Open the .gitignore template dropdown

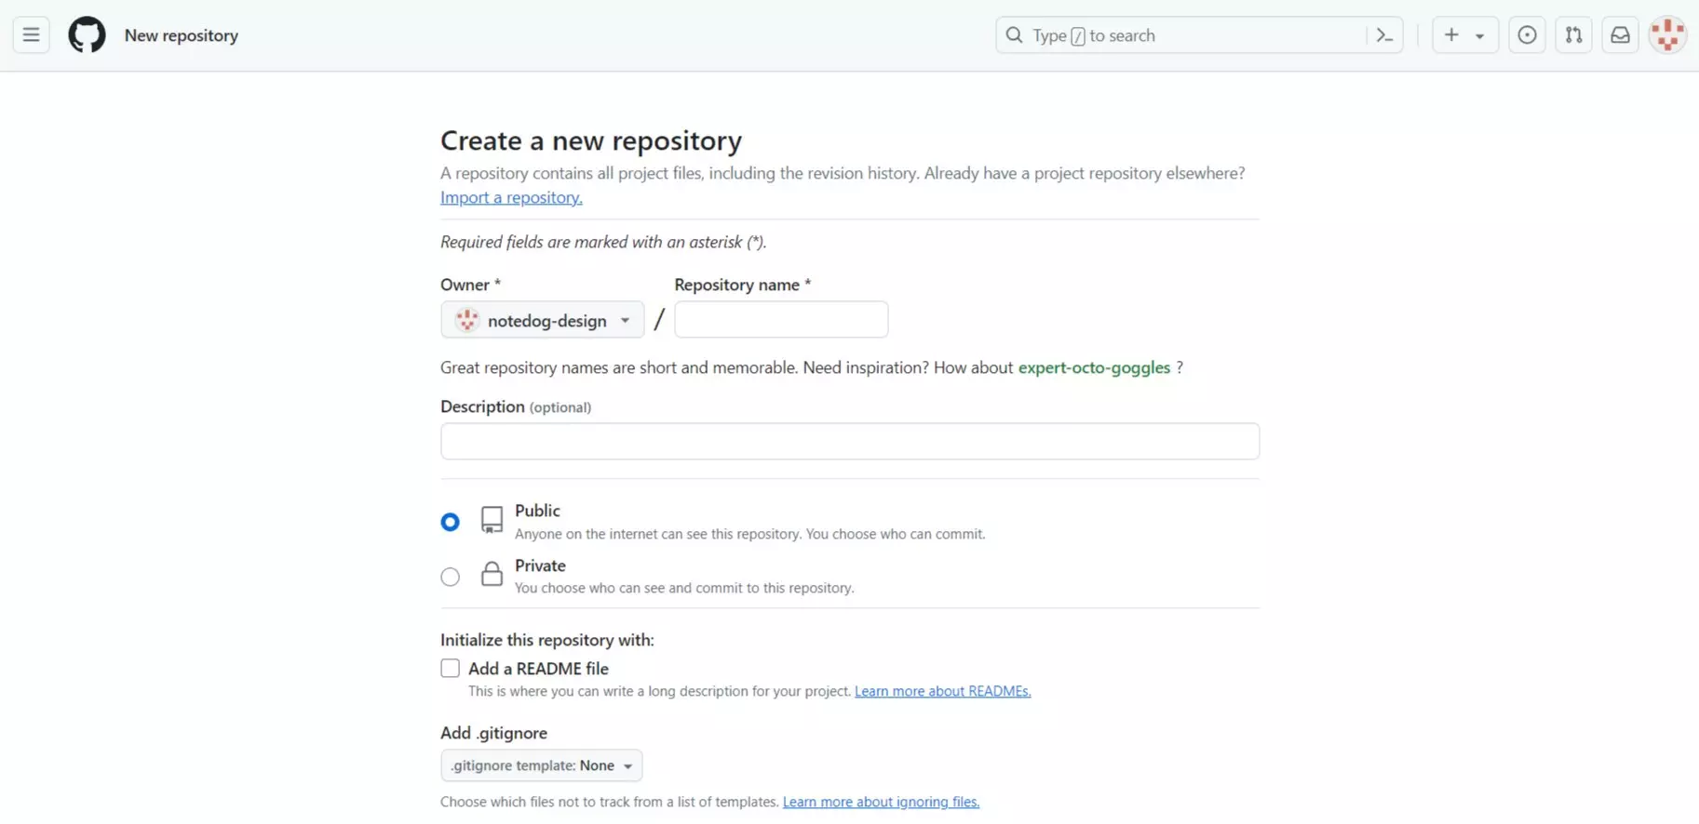541,765
